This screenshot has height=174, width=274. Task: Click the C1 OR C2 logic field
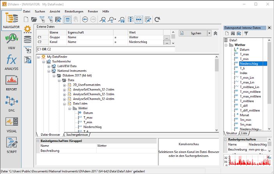coord(106,49)
